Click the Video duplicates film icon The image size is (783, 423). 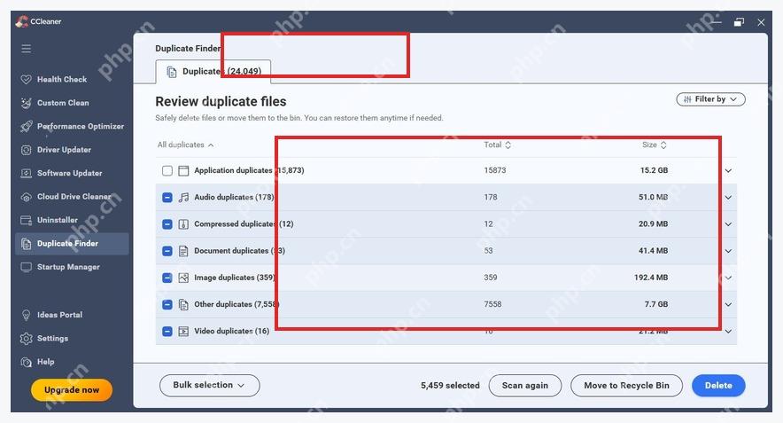click(x=183, y=331)
